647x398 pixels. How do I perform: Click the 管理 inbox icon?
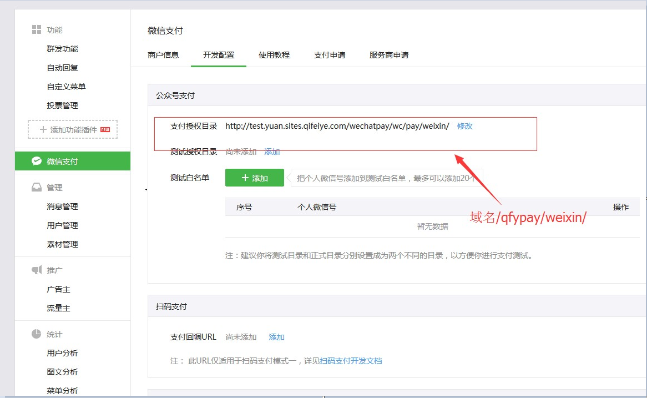coord(36,188)
